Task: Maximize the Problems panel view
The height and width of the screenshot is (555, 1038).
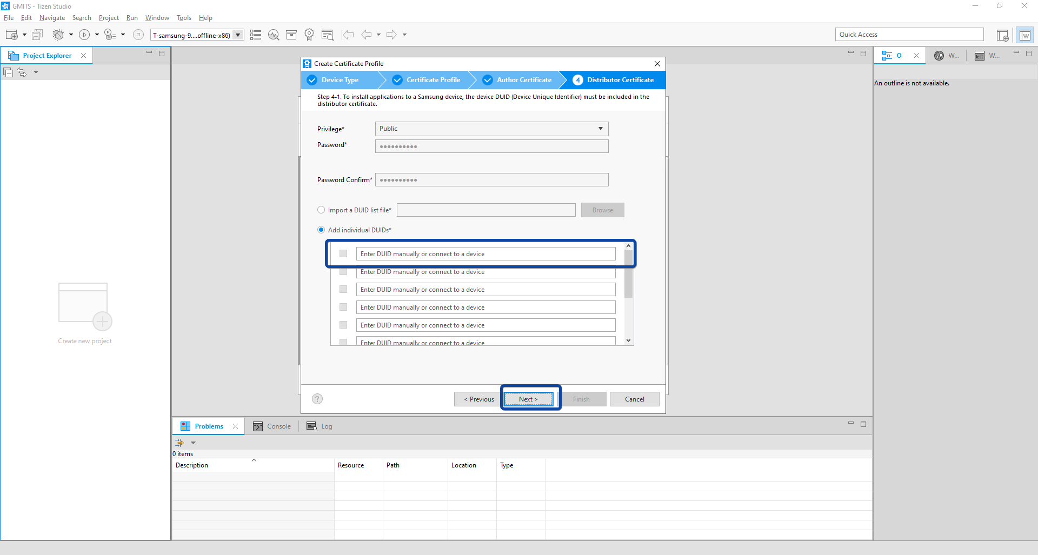Action: (x=863, y=424)
